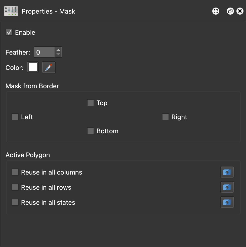Enable Reuse in all states
The image size is (246, 247).
[15, 202]
